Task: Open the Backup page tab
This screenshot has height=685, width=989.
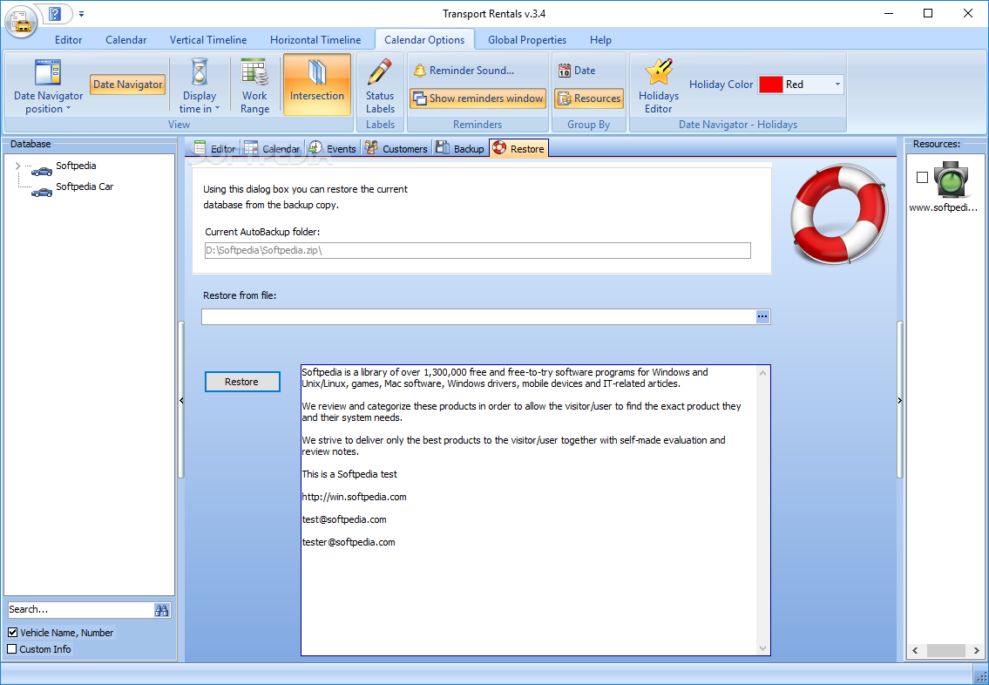Action: (460, 149)
